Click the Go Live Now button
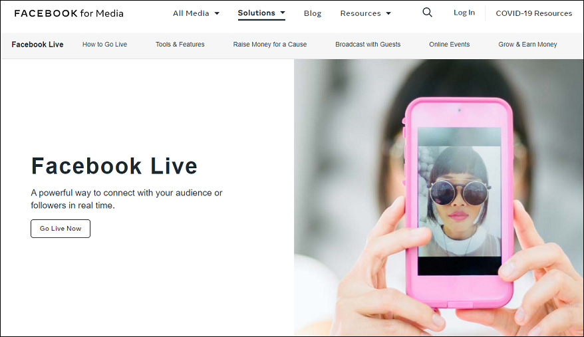The width and height of the screenshot is (584, 337). (x=61, y=229)
